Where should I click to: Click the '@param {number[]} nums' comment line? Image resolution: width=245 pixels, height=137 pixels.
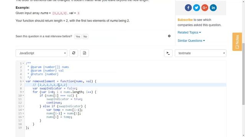coord(48,67)
